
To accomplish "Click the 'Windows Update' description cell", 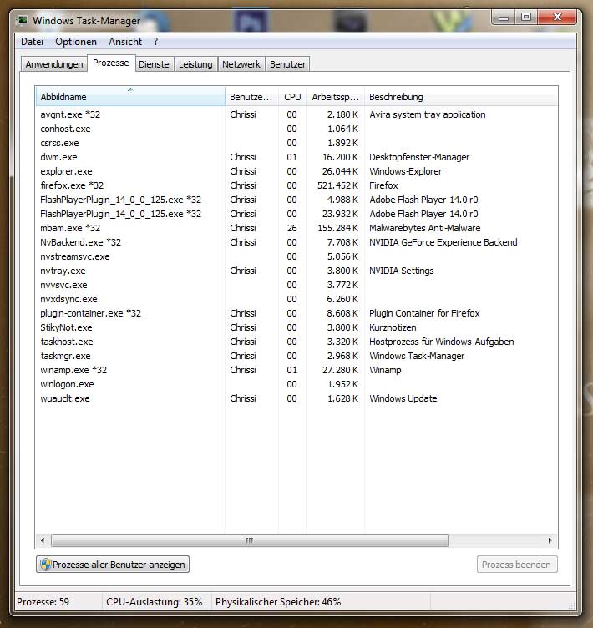I will pos(403,398).
